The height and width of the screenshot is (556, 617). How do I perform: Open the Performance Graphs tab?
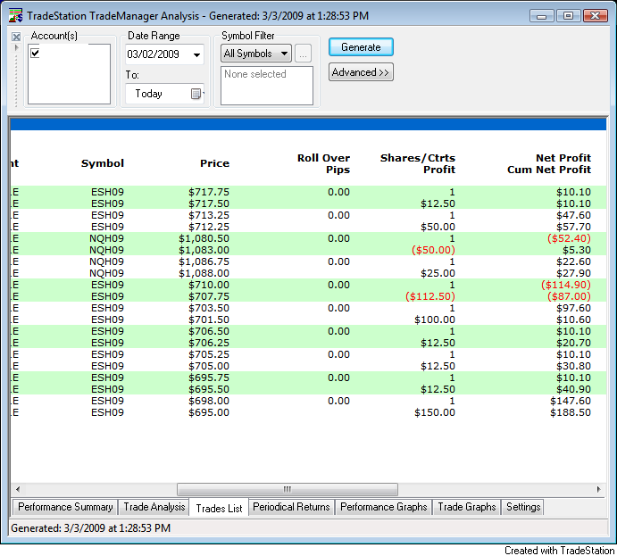384,507
